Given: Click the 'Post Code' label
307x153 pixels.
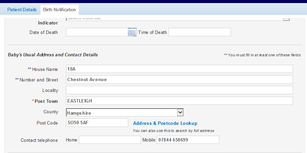Looking at the screenshot, I should pyautogui.click(x=47, y=123).
